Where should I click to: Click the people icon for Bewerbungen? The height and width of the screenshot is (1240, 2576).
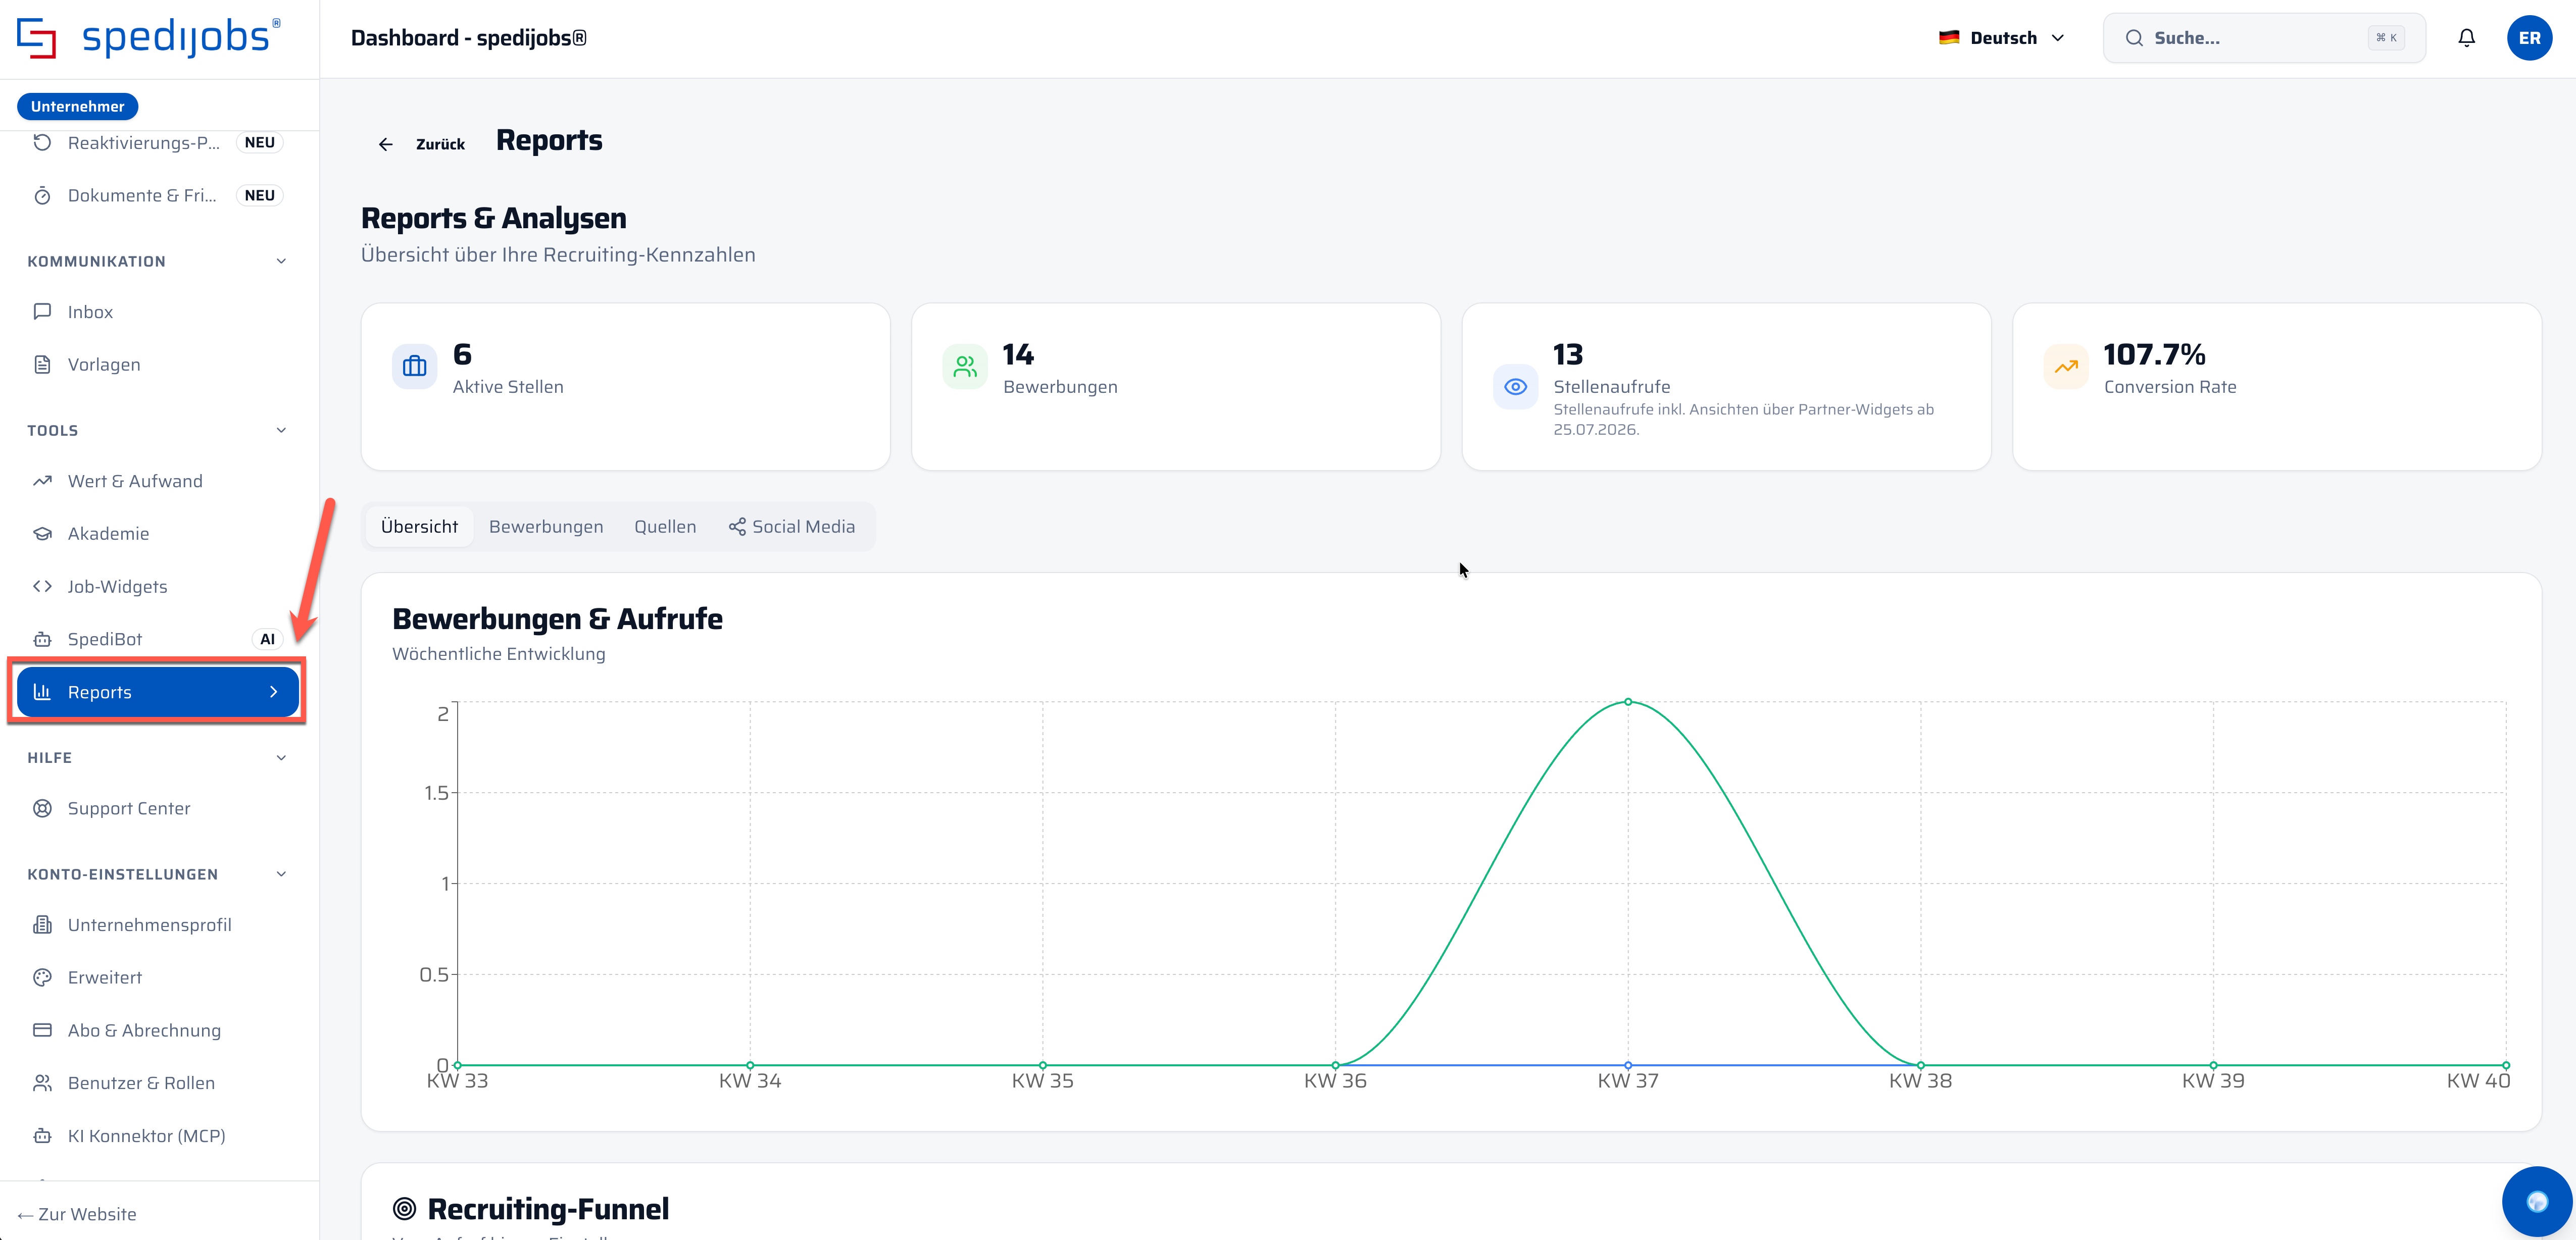pyautogui.click(x=964, y=367)
